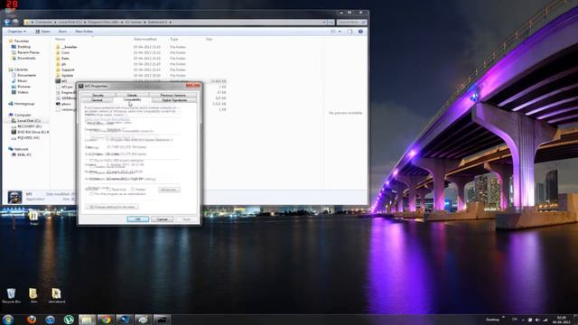Sort by the Date modified column header
The image size is (578, 325).
[x=145, y=39]
